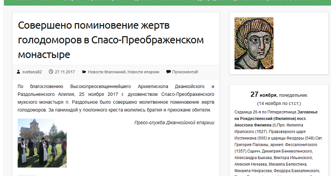Click the Седмица 26-я по Пятидесятнице text

coord(265,112)
